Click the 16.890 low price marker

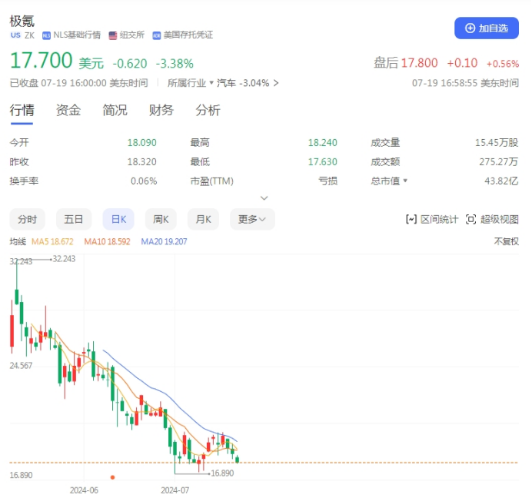[222, 473]
